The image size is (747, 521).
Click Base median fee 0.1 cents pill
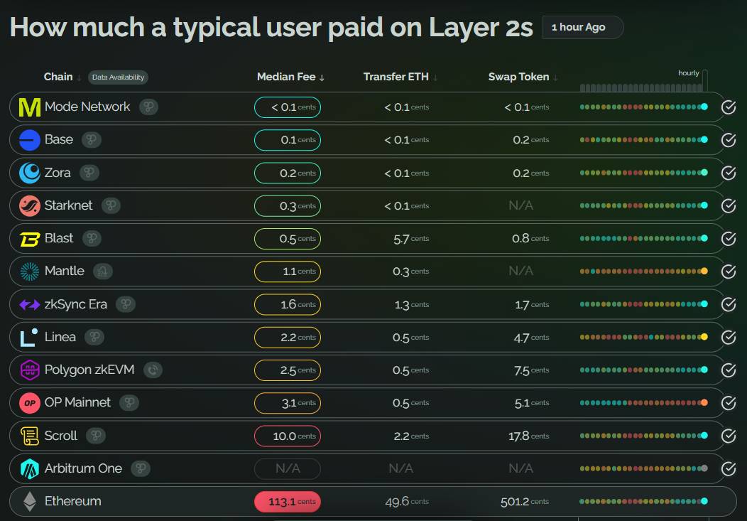pos(288,140)
